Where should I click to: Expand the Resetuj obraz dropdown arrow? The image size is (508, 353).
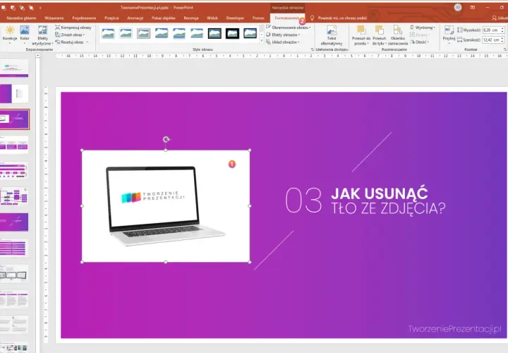click(87, 42)
